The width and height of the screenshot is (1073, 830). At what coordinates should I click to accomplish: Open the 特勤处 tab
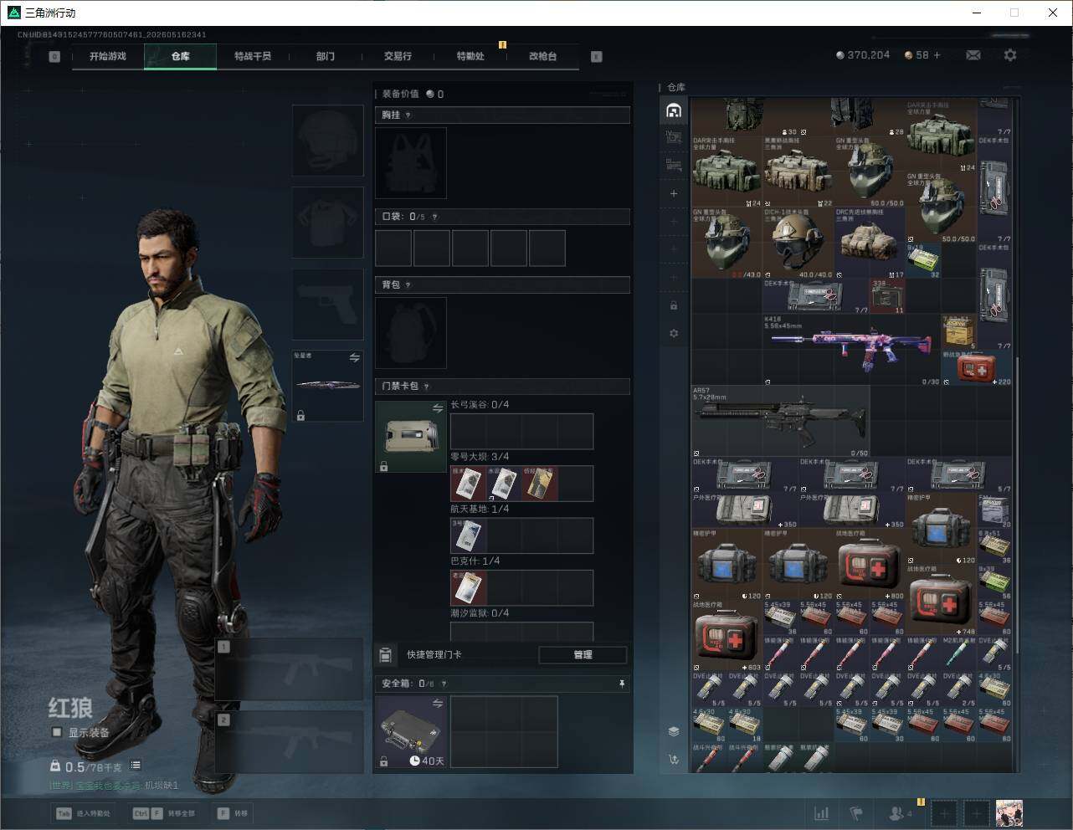[x=470, y=56]
